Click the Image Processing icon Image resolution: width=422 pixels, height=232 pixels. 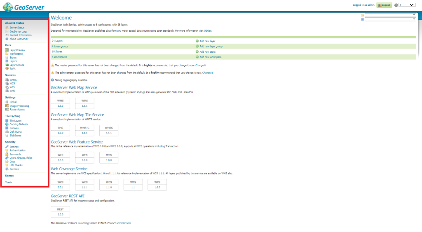click(7, 106)
